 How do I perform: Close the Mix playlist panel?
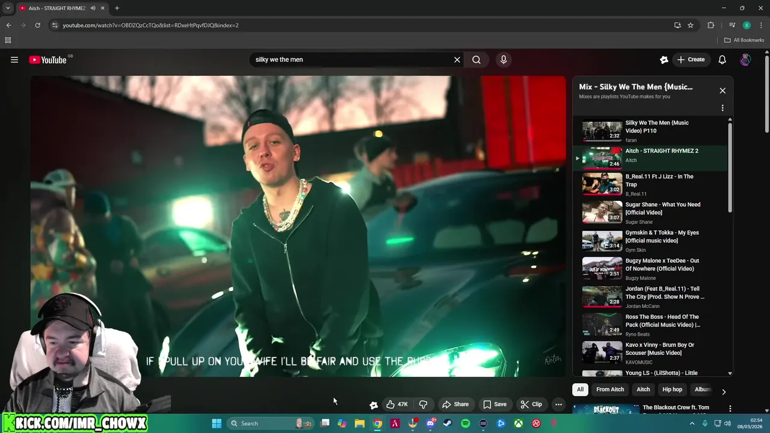722,90
